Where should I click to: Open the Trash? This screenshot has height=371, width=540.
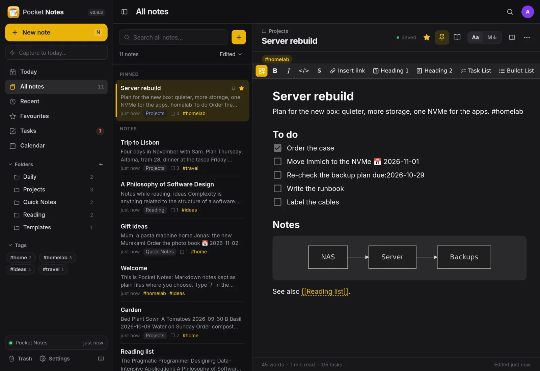20,359
